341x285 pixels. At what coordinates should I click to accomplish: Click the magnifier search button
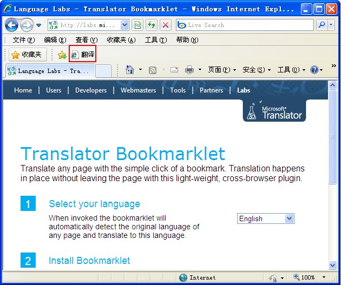(x=322, y=25)
